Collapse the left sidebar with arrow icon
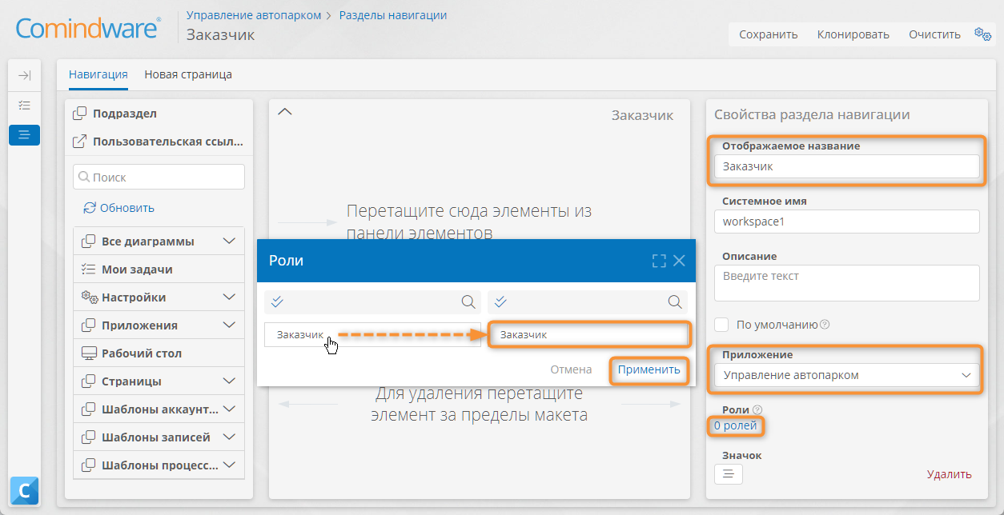 [x=24, y=75]
